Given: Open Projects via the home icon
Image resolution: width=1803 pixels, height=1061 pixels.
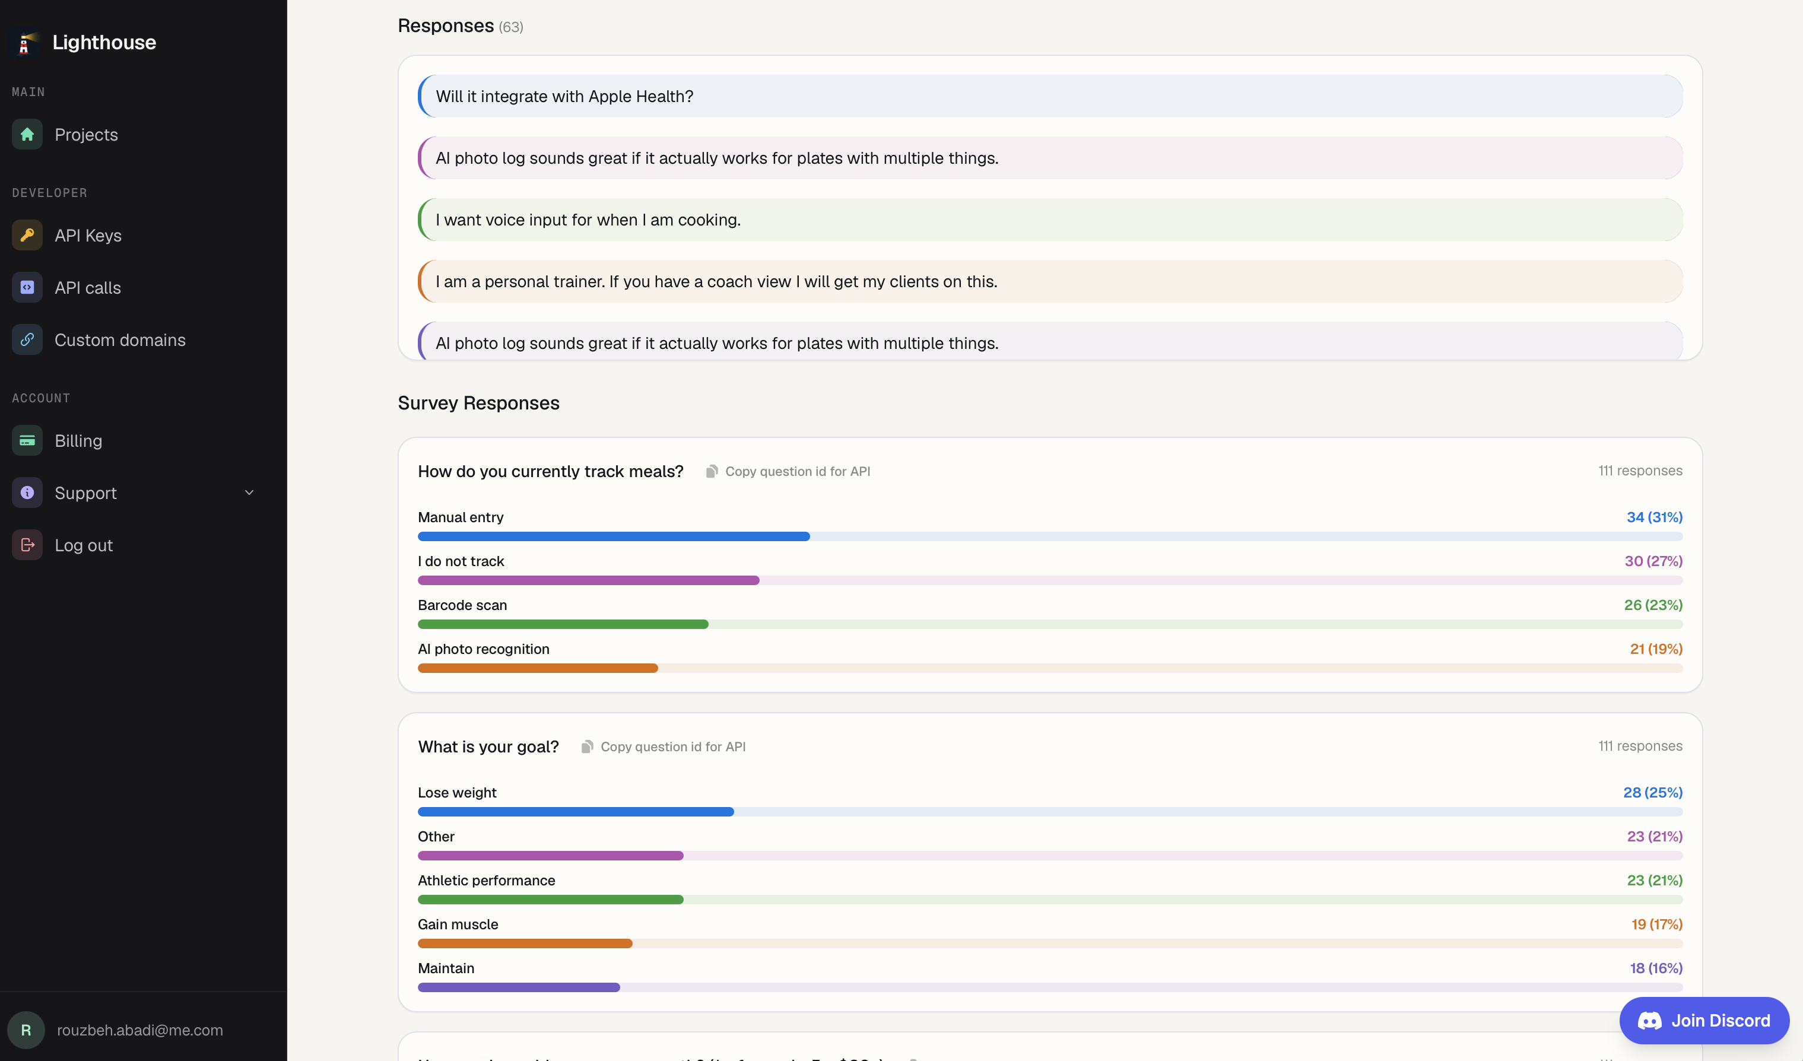Looking at the screenshot, I should tap(27, 135).
